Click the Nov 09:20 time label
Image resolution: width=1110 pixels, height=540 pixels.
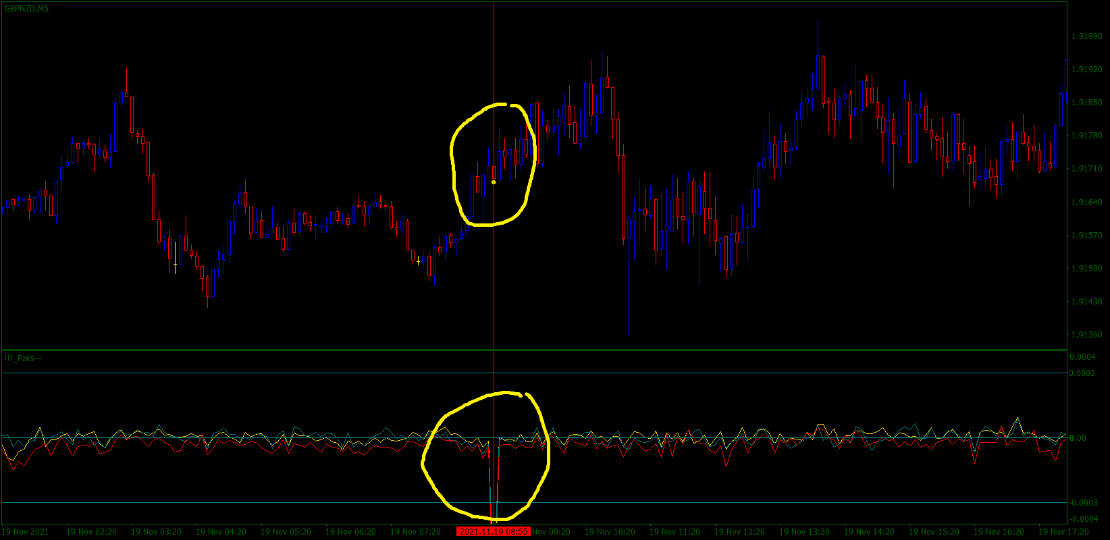pos(551,532)
